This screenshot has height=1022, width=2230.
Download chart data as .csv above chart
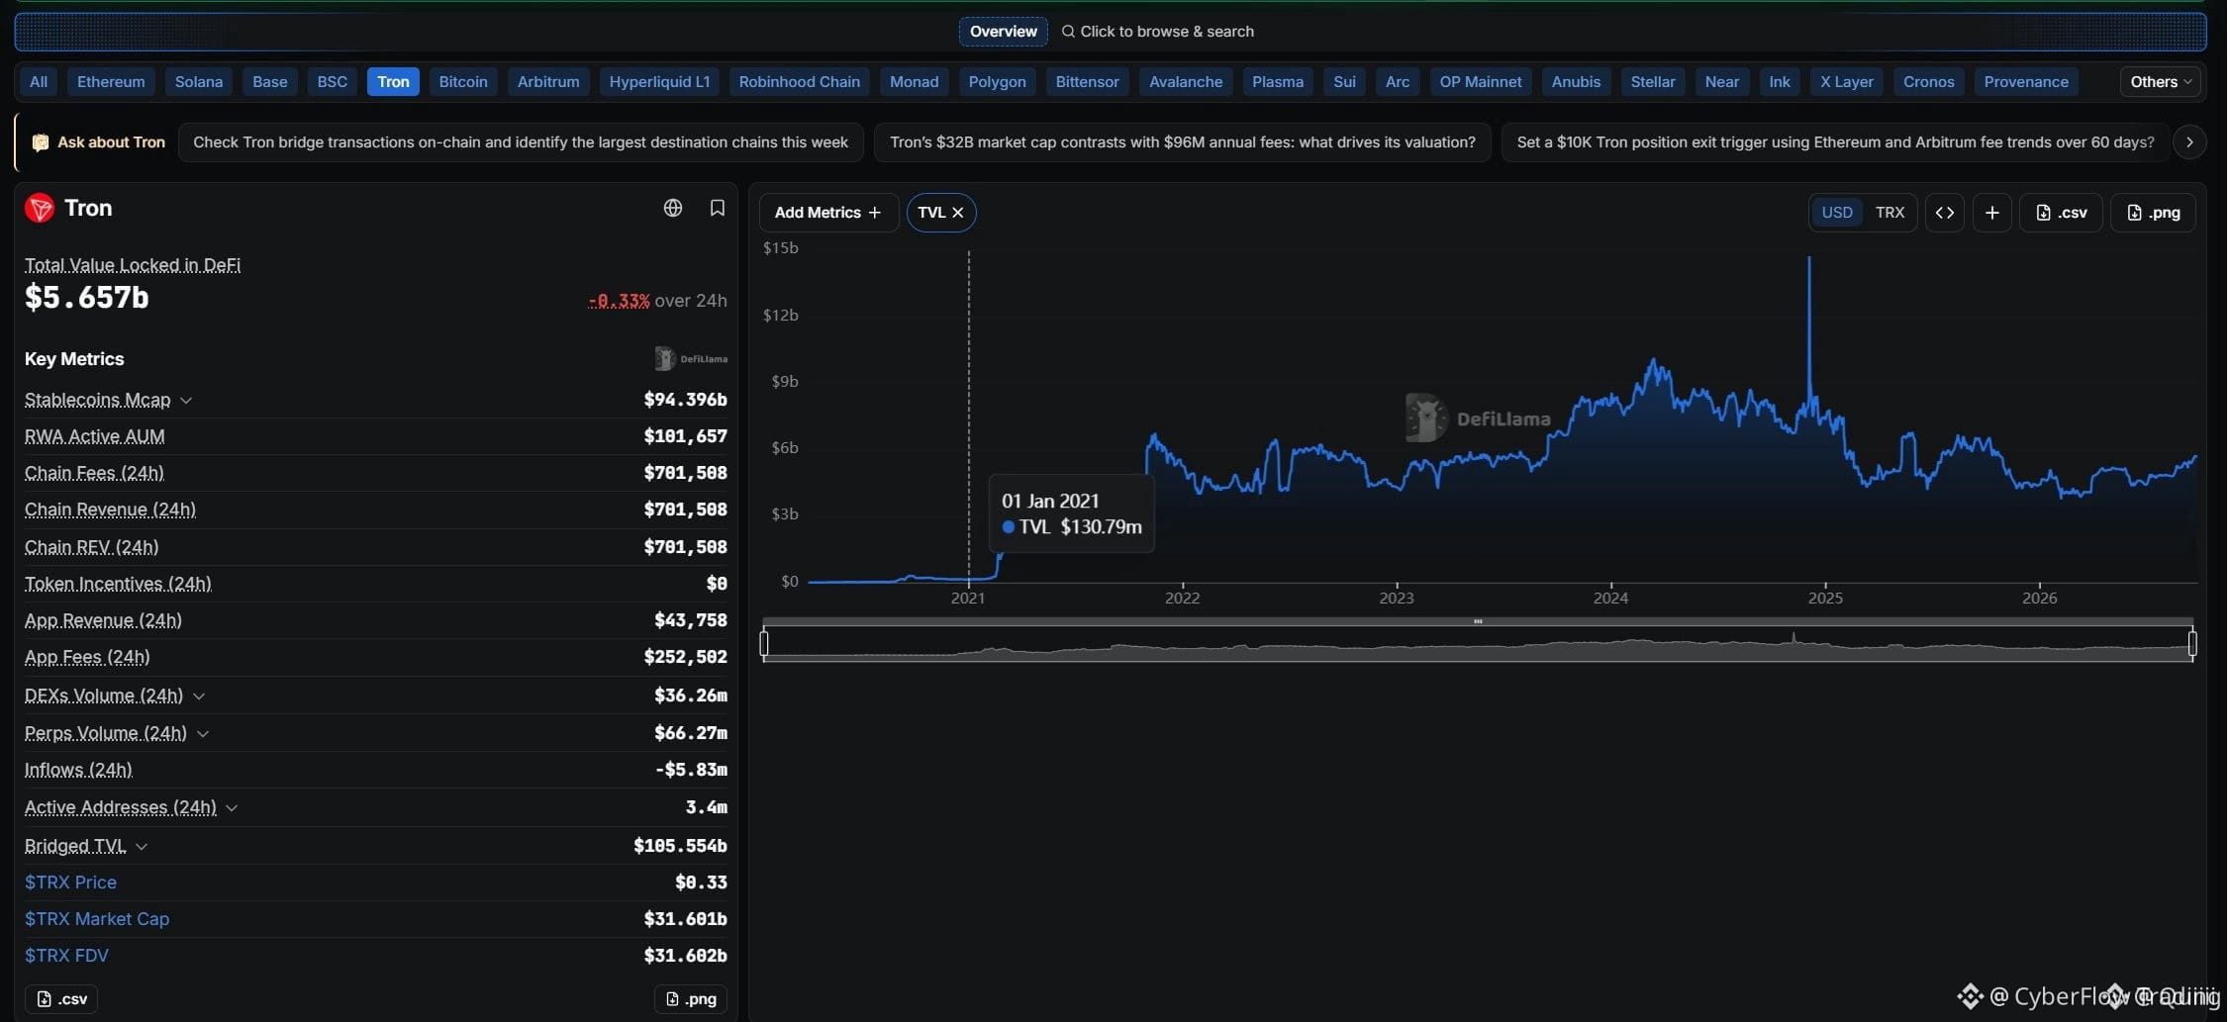pos(2063,213)
